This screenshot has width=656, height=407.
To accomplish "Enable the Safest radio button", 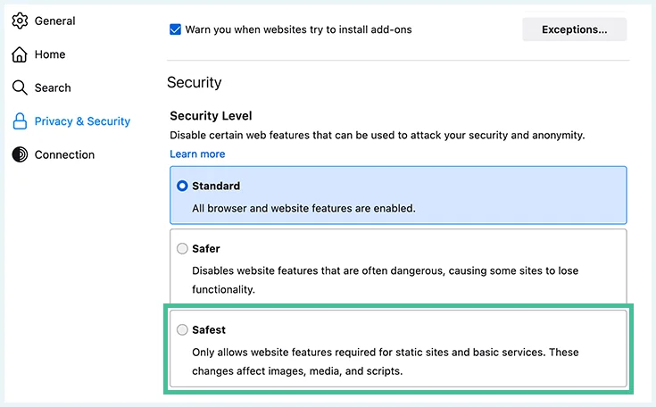I will tap(182, 329).
